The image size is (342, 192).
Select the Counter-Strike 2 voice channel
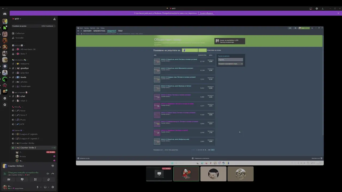[33, 148]
